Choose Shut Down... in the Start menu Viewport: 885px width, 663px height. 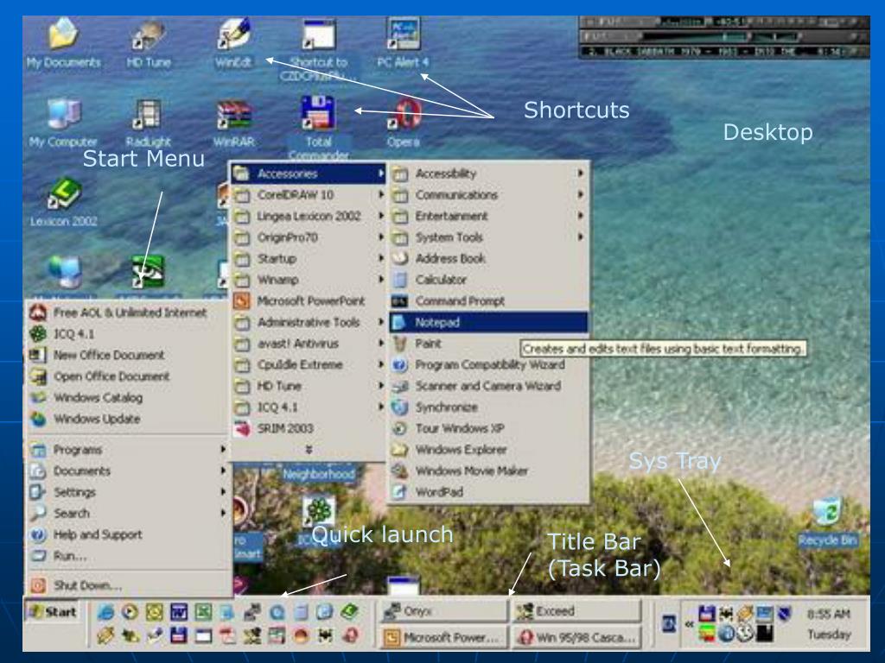(128, 585)
